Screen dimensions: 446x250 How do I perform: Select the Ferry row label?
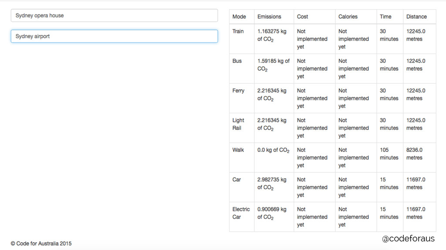[238, 91]
